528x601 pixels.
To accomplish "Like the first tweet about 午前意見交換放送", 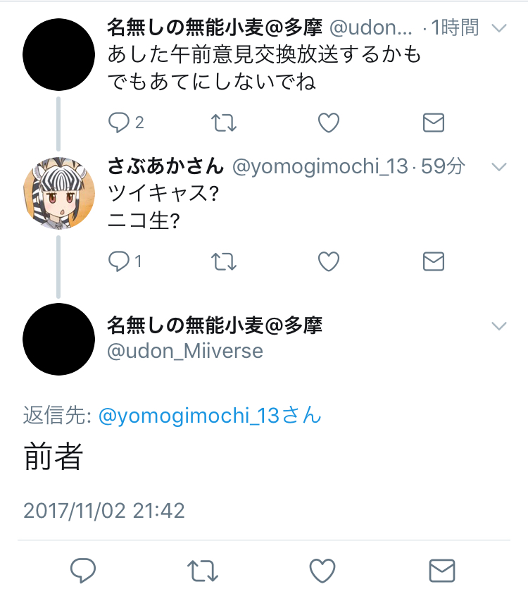I will [329, 123].
